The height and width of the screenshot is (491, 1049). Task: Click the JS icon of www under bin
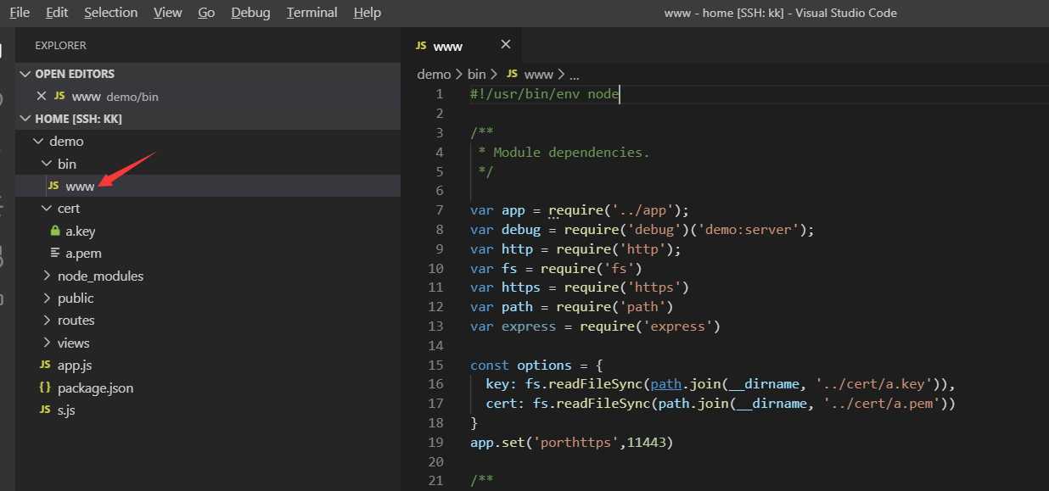tap(54, 186)
